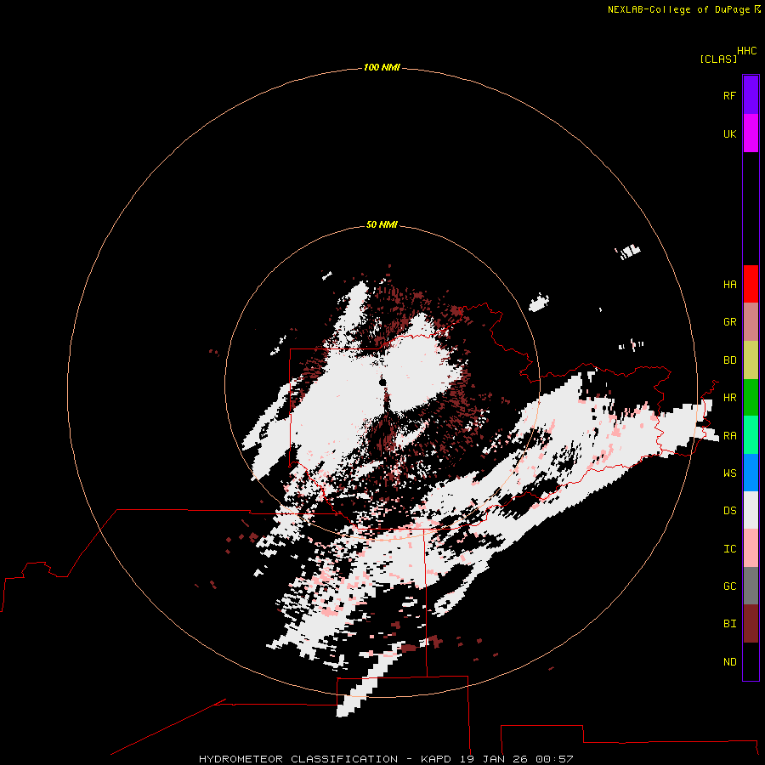Select the BD big drops swatch

tap(751, 360)
